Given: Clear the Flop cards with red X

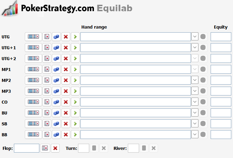Looking at the screenshot, I should tap(55, 148).
